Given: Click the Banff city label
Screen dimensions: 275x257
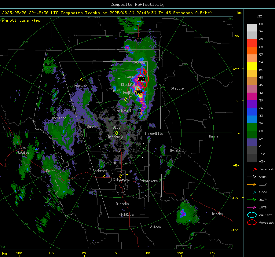Looking at the screenshot, I should [50, 170].
